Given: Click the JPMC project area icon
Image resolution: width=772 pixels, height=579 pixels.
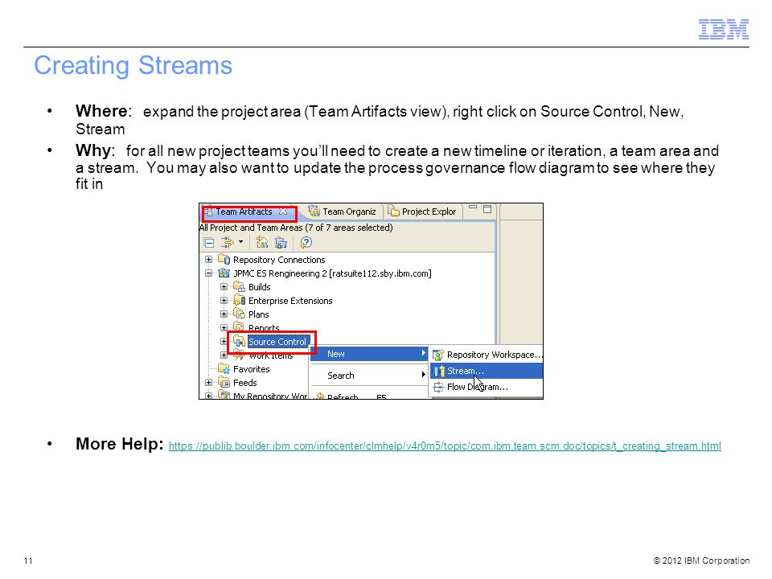Looking at the screenshot, I should click(x=224, y=273).
